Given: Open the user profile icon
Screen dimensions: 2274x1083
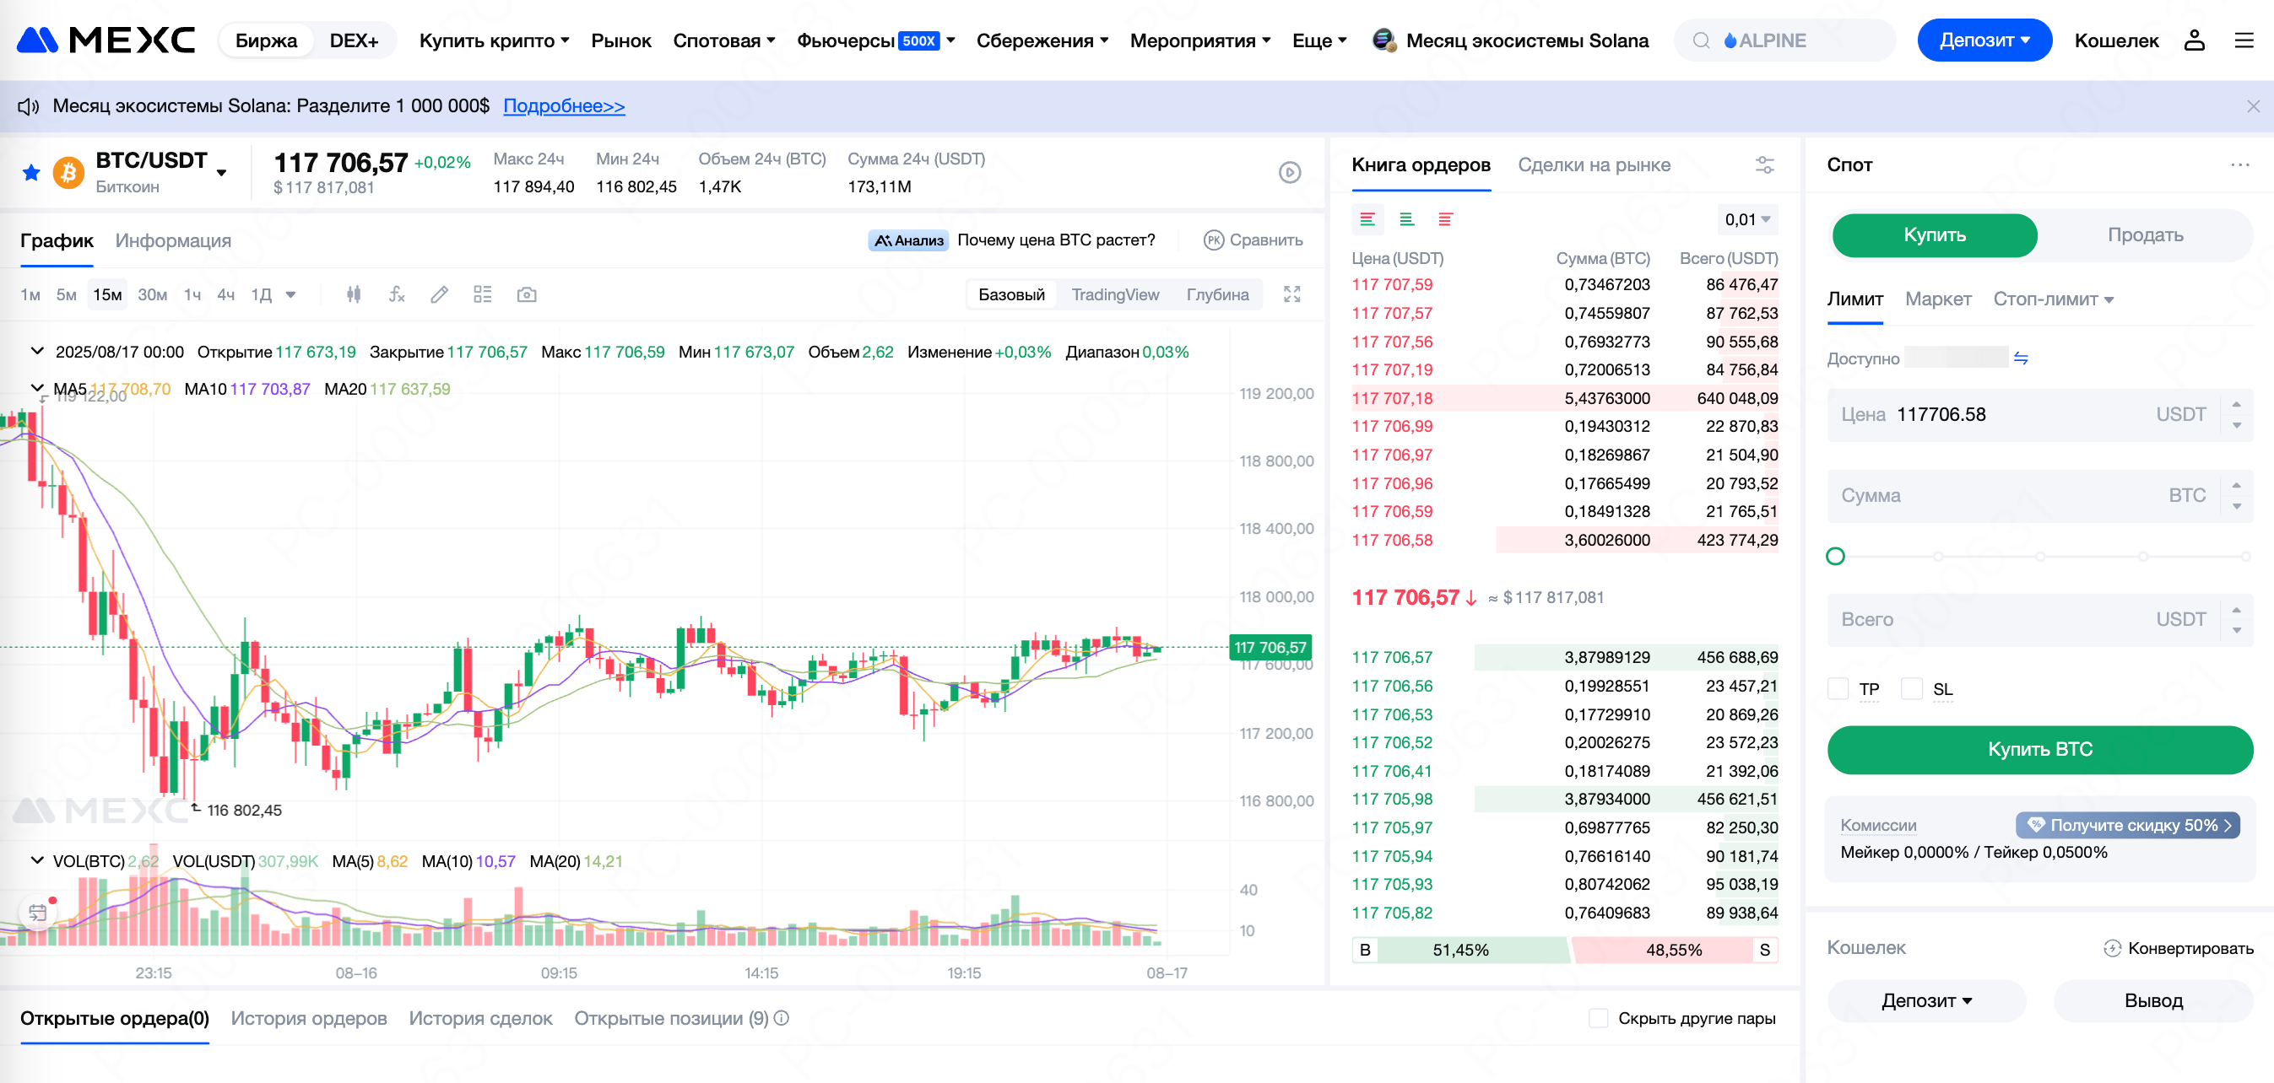Looking at the screenshot, I should click(x=2195, y=40).
